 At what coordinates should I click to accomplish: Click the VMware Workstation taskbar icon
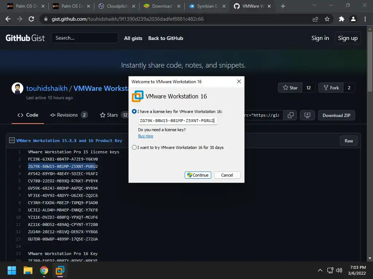point(60,270)
